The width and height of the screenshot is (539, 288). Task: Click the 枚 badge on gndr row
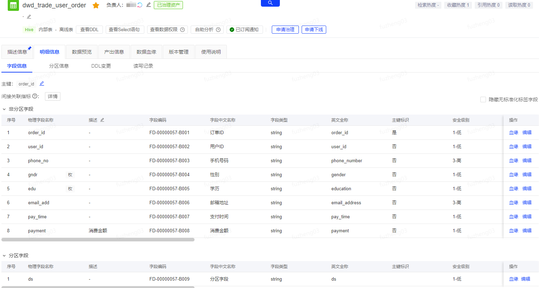click(70, 174)
